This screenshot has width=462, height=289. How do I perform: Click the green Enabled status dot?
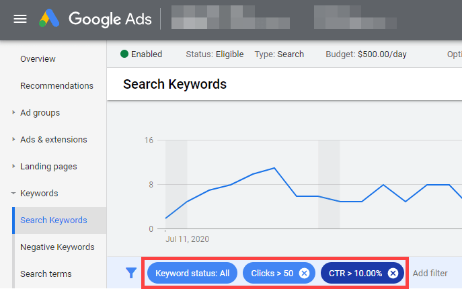click(x=124, y=54)
